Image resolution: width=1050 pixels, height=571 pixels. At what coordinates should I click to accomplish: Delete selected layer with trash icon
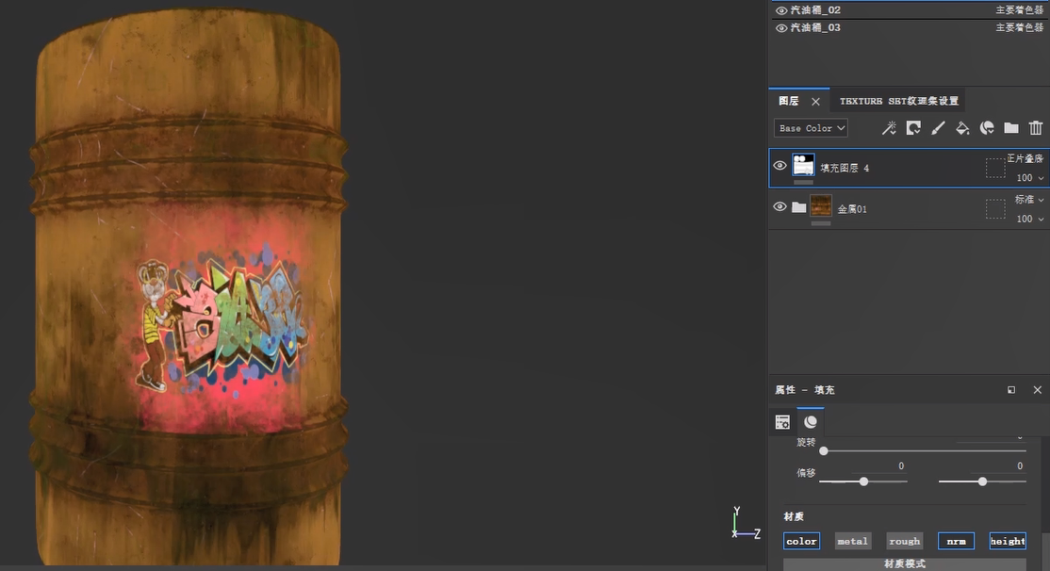click(x=1036, y=128)
